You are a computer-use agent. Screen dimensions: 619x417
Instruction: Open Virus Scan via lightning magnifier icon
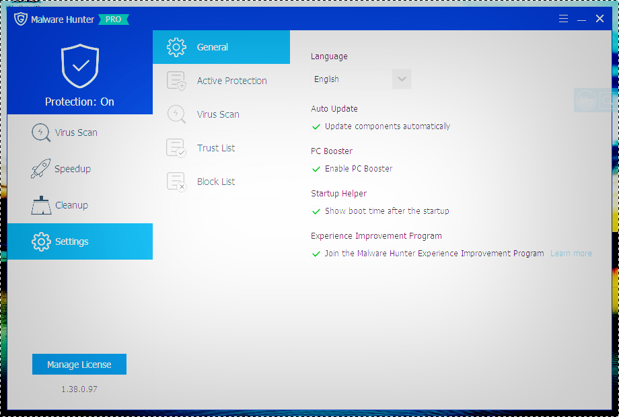pos(41,132)
